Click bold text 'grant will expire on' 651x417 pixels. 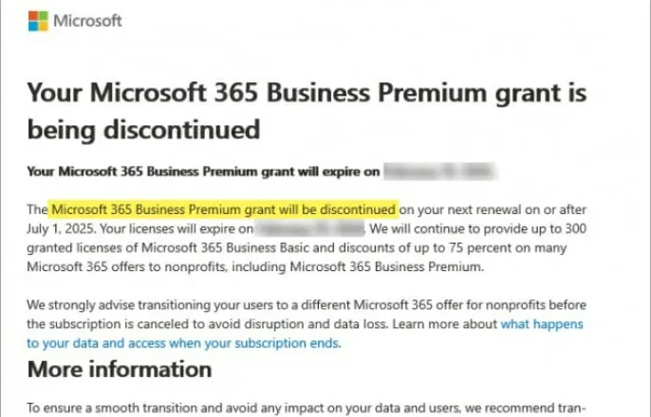coord(320,172)
